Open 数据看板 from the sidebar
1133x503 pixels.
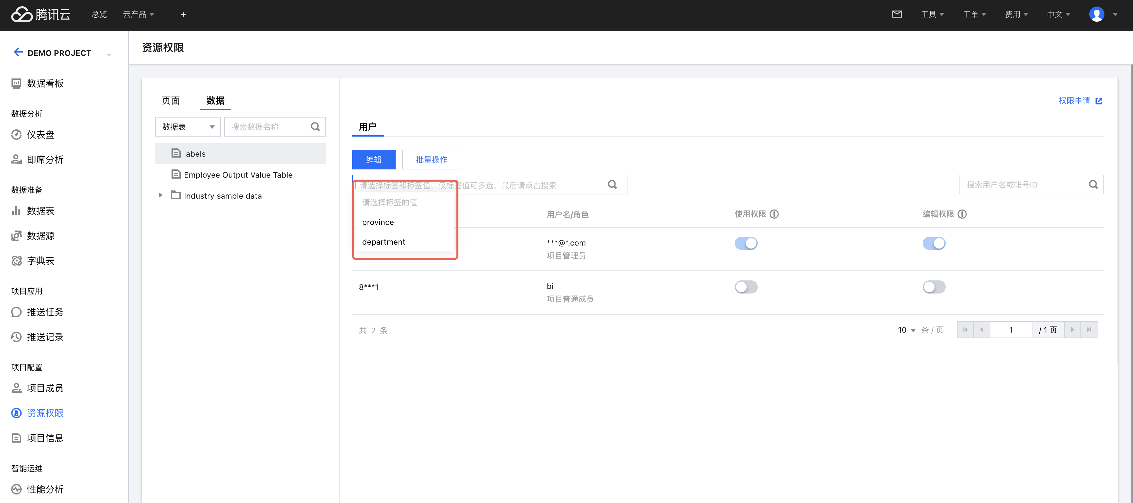45,83
